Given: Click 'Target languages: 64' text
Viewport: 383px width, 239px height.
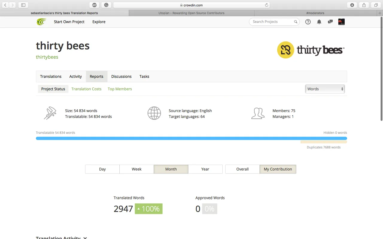Looking at the screenshot, I should (x=187, y=117).
